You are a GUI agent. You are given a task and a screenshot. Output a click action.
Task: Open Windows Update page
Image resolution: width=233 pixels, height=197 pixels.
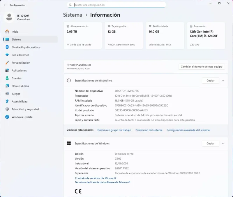tap(30, 117)
